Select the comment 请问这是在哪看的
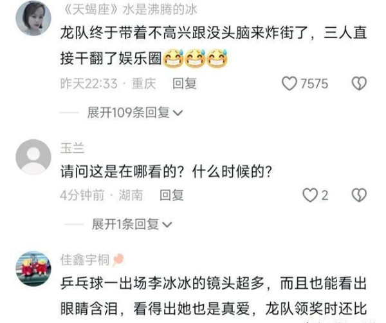The image size is (386, 323). coord(166,171)
